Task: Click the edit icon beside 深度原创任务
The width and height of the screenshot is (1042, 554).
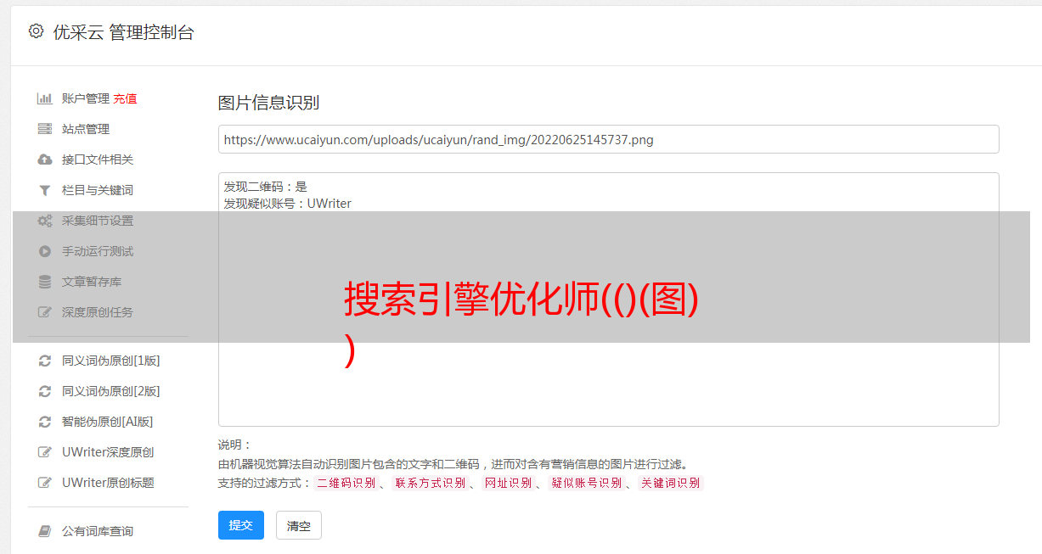Action: pos(45,312)
